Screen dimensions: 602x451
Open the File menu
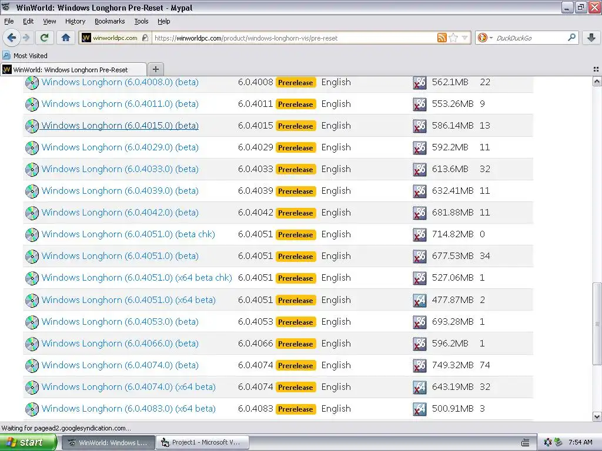pos(9,21)
